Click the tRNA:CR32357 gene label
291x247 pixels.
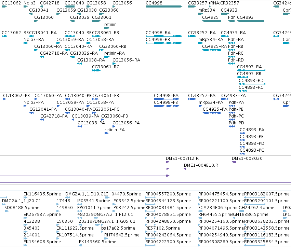point(224,3)
